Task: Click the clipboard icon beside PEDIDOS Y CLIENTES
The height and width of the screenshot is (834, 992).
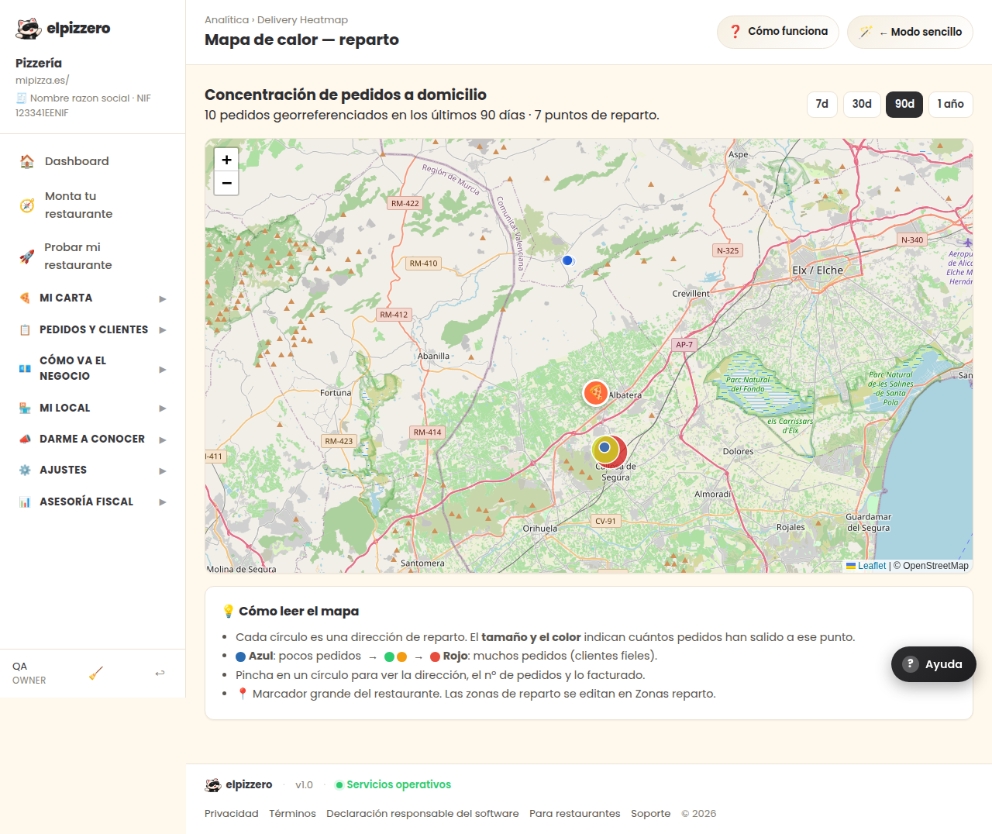Action: pos(25,330)
